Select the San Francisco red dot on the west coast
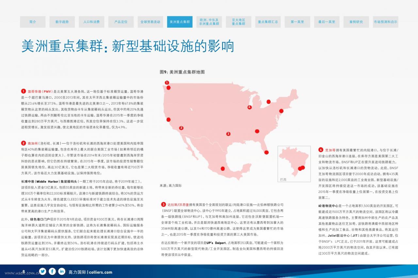The width and height of the screenshot is (418, 278). click(x=169, y=120)
